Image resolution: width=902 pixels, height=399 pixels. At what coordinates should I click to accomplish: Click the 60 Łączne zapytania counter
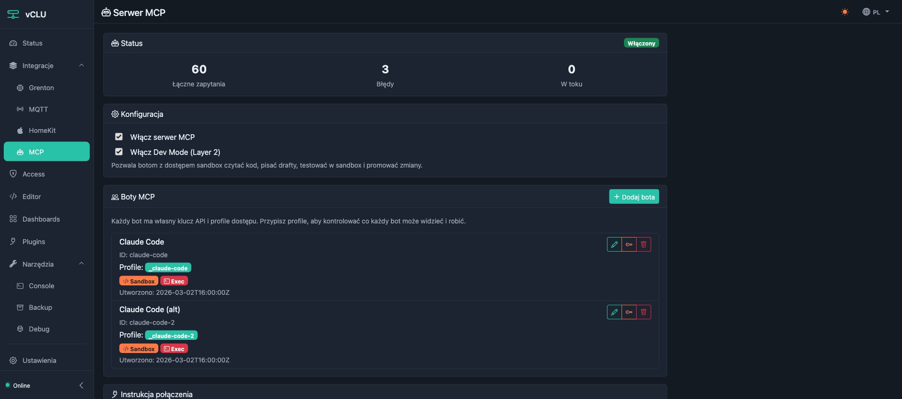click(199, 75)
